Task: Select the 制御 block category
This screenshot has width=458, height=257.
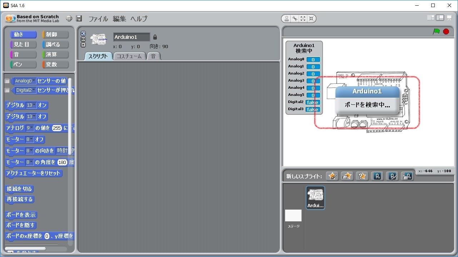Action: [x=55, y=35]
